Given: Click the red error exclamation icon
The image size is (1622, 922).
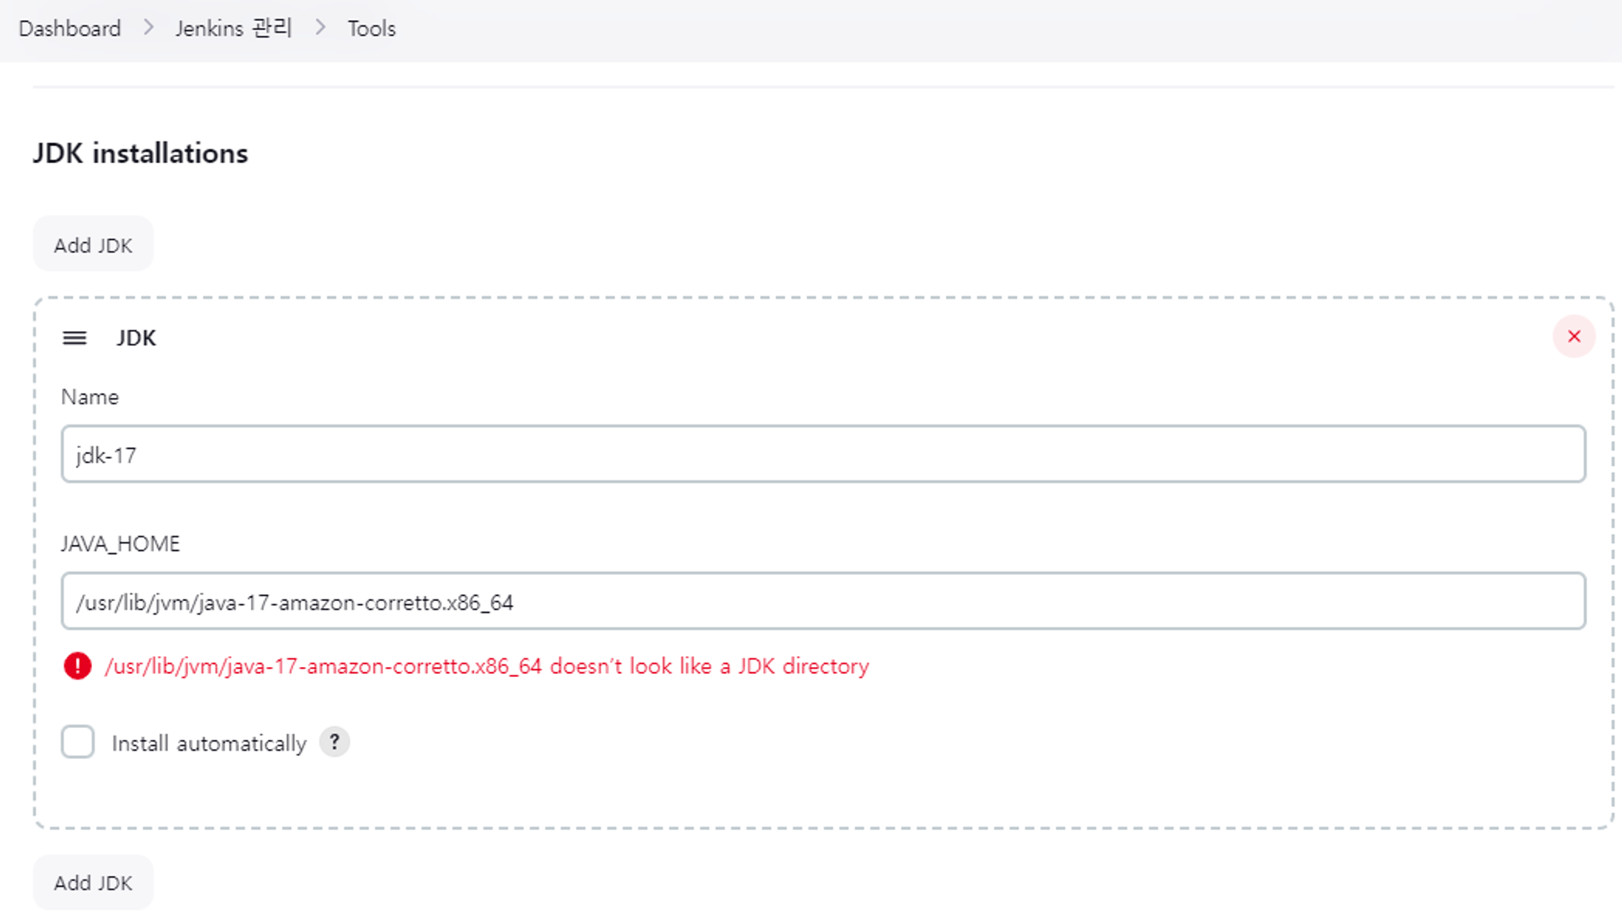Looking at the screenshot, I should click(78, 666).
